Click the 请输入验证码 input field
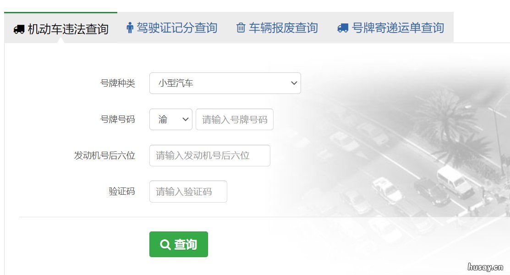This screenshot has height=275, width=510. (188, 192)
